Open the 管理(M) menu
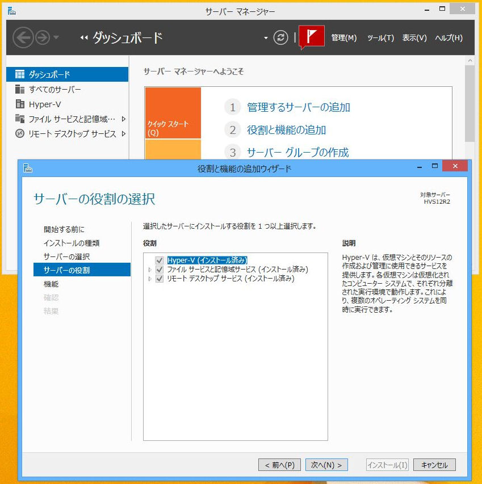 coord(343,38)
